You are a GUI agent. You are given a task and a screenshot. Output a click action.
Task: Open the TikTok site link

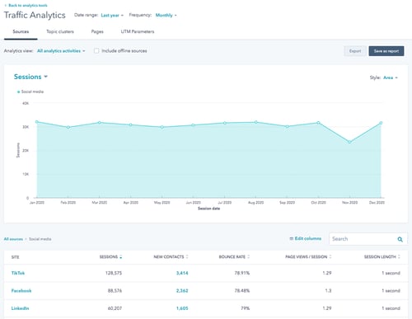pyautogui.click(x=18, y=273)
